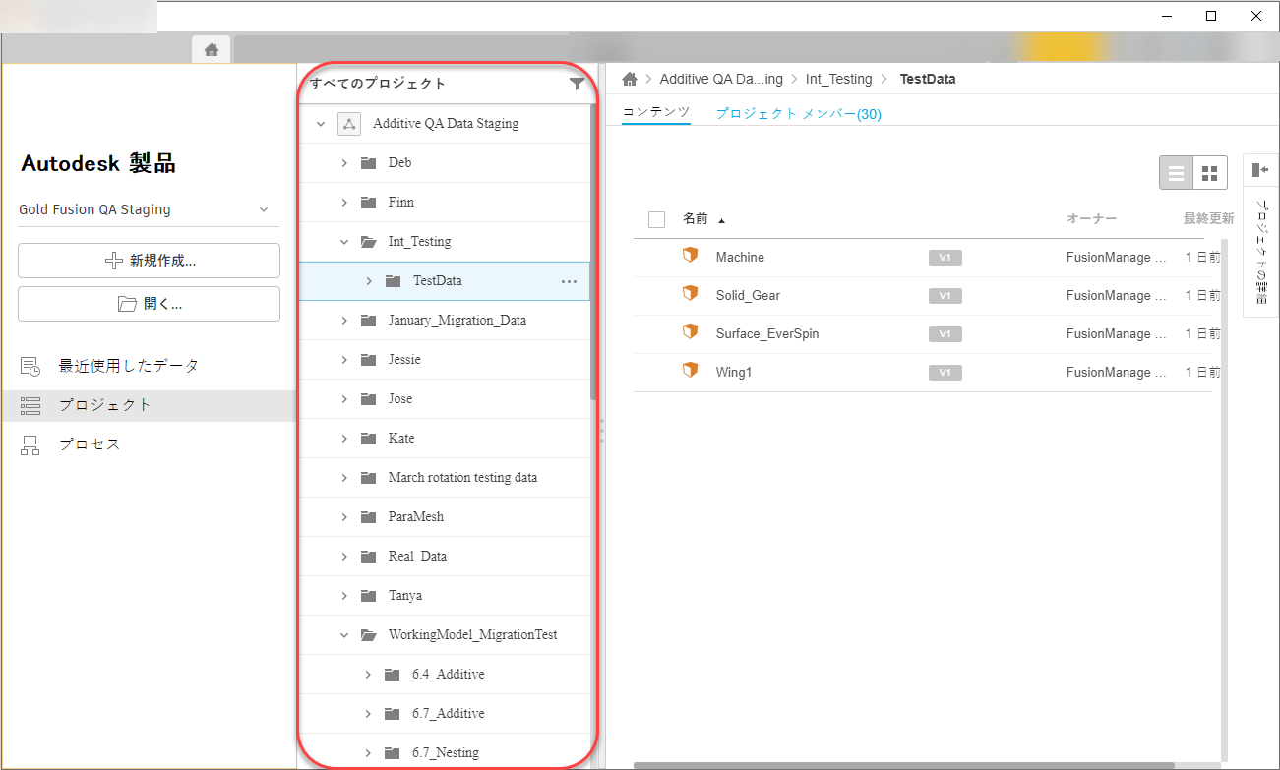Viewport: 1280px width, 770px height.
Task: Select the Wing1 file name
Action: point(734,373)
